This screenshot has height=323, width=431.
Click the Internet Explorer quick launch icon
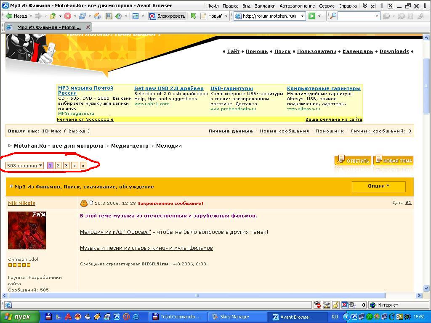point(136,317)
